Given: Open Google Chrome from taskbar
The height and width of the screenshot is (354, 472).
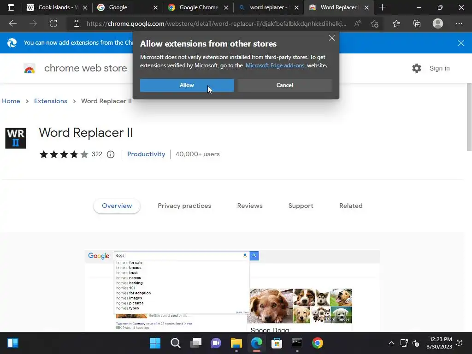Looking at the screenshot, I should pyautogui.click(x=317, y=343).
